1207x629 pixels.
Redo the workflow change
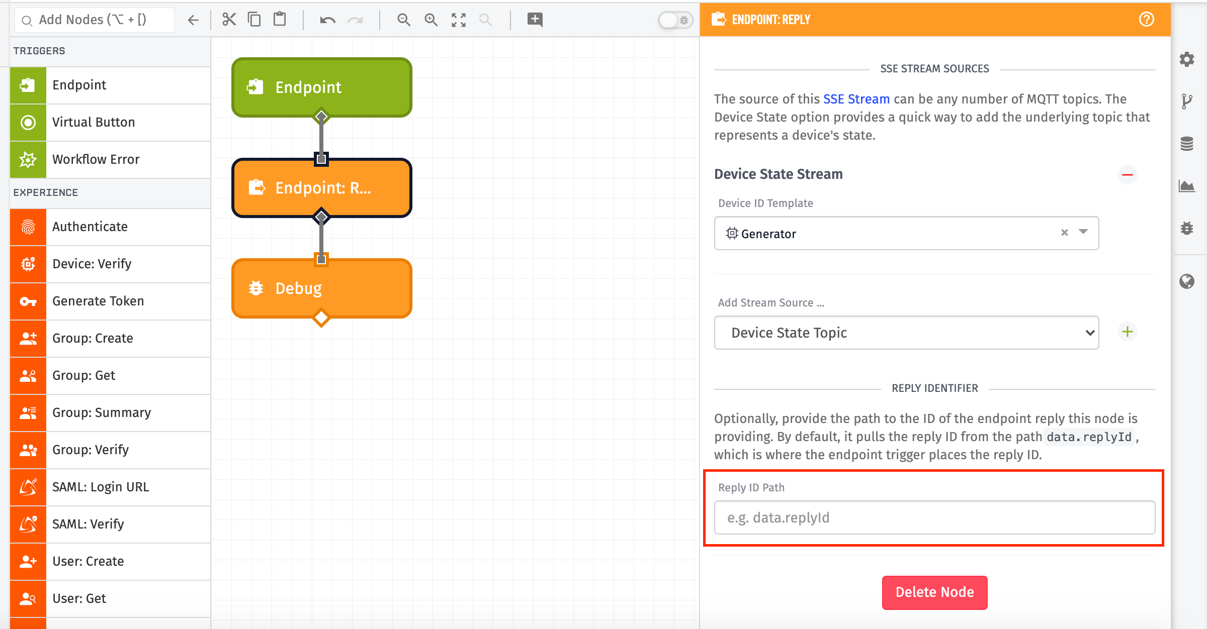(x=356, y=20)
